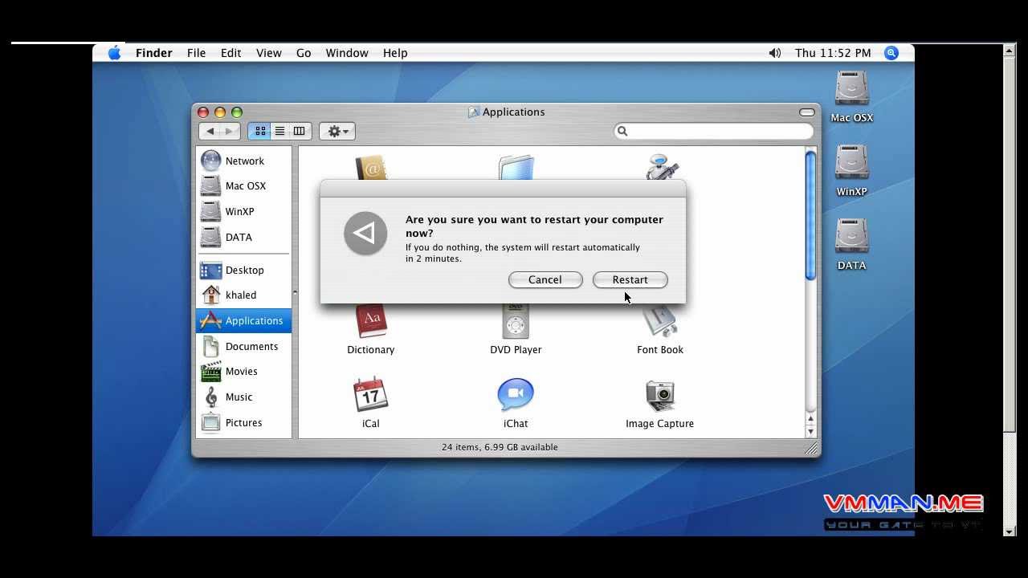The height and width of the screenshot is (578, 1028).
Task: Select the Automator robot icon
Action: pyautogui.click(x=662, y=167)
